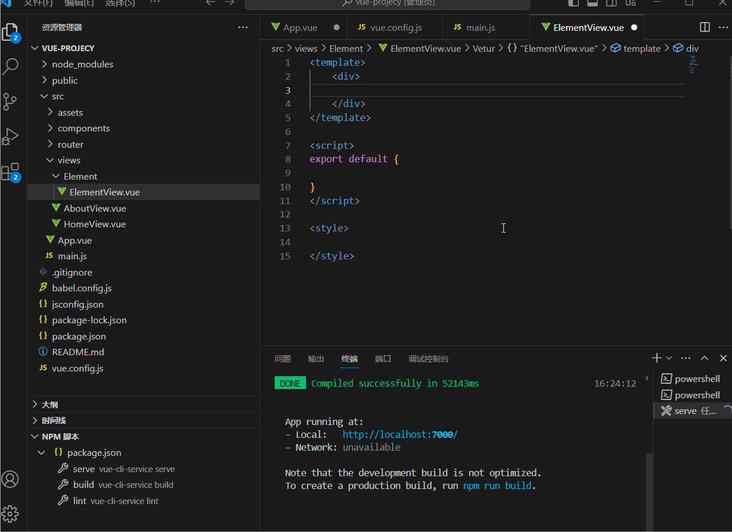Open Source Control view icon
The height and width of the screenshot is (532, 732).
[x=10, y=101]
